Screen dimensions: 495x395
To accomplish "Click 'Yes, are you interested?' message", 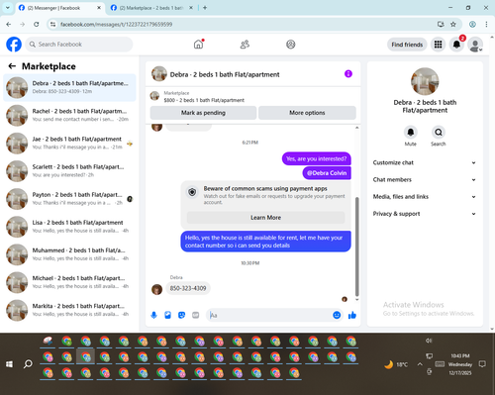I will point(317,158).
